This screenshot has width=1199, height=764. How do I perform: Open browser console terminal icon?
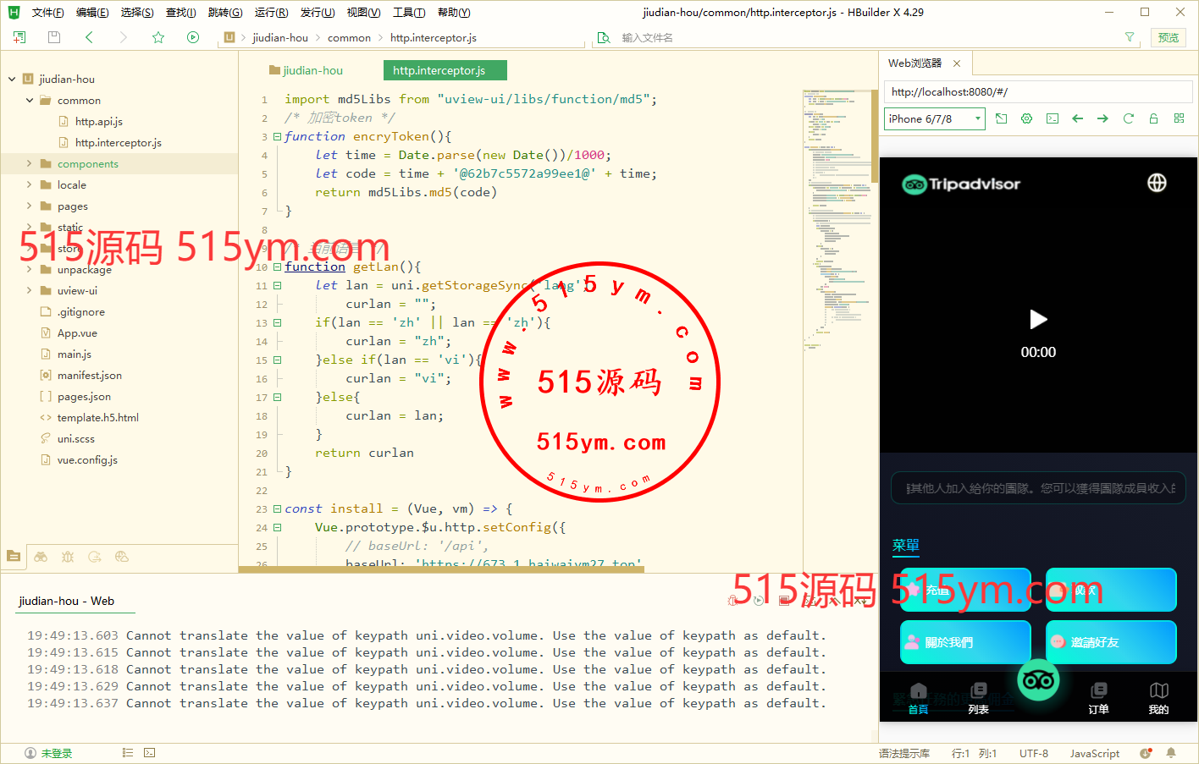(x=1052, y=118)
